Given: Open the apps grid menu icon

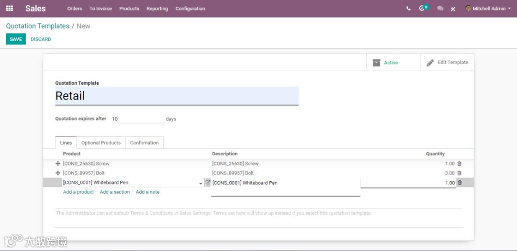Looking at the screenshot, I should click(10, 9).
